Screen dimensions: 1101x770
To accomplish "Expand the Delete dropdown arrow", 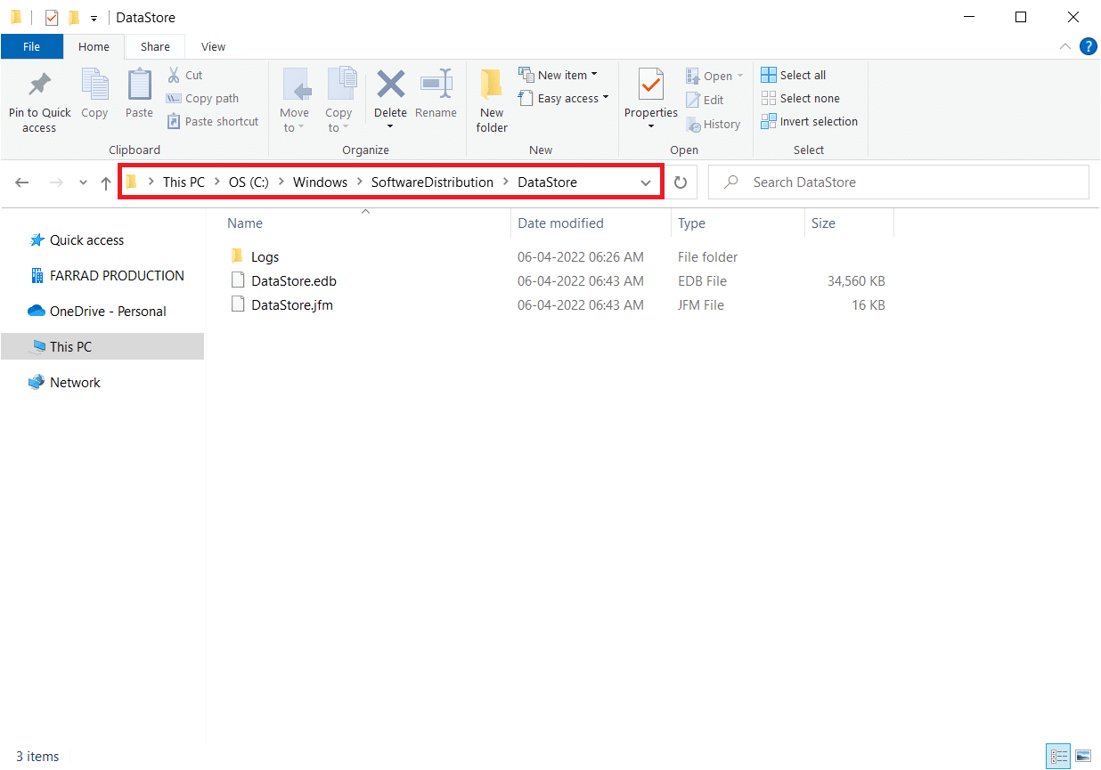I will coord(390,126).
